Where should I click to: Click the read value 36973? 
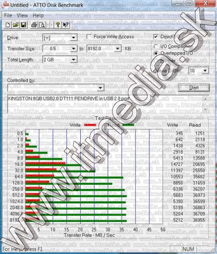[x=199, y=195]
